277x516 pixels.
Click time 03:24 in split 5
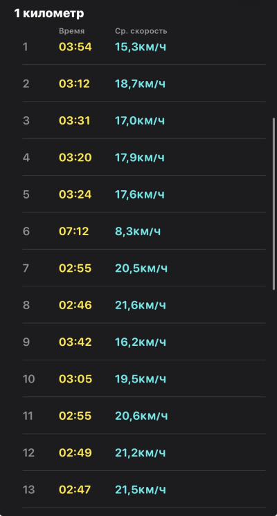(75, 194)
